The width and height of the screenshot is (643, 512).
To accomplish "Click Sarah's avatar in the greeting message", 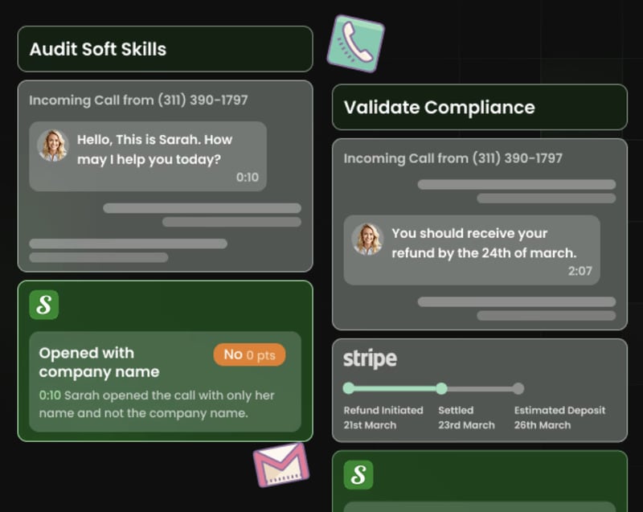I will [52, 145].
